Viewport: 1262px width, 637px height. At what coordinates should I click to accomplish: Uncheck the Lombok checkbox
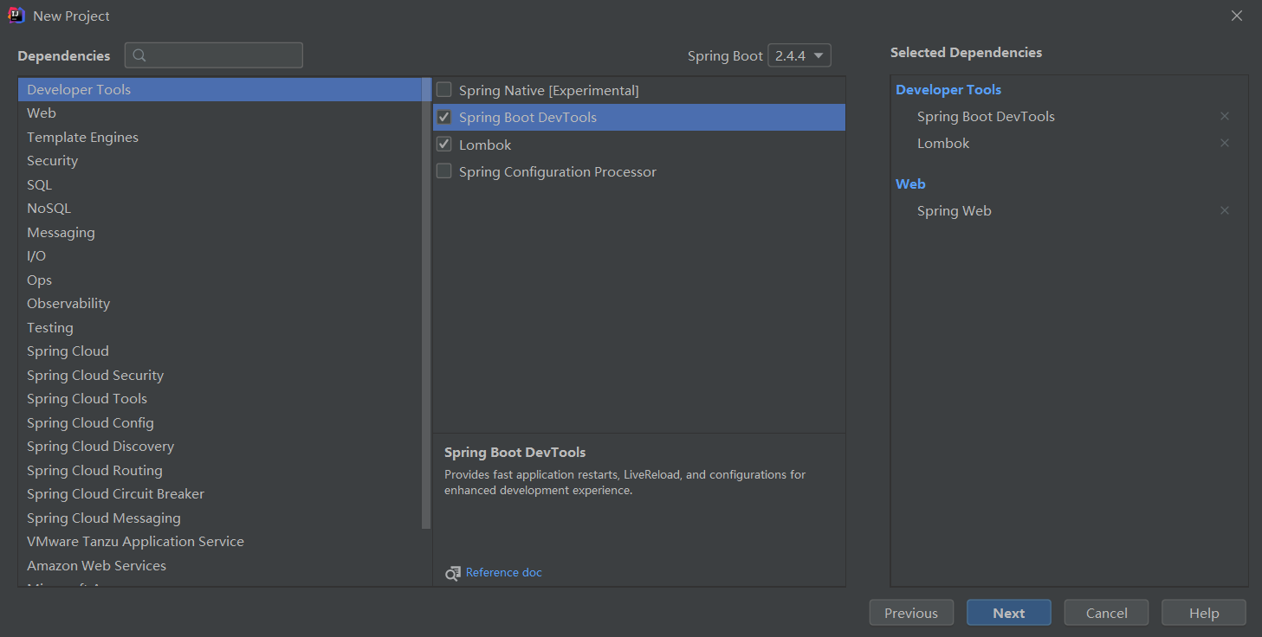pyautogui.click(x=444, y=145)
